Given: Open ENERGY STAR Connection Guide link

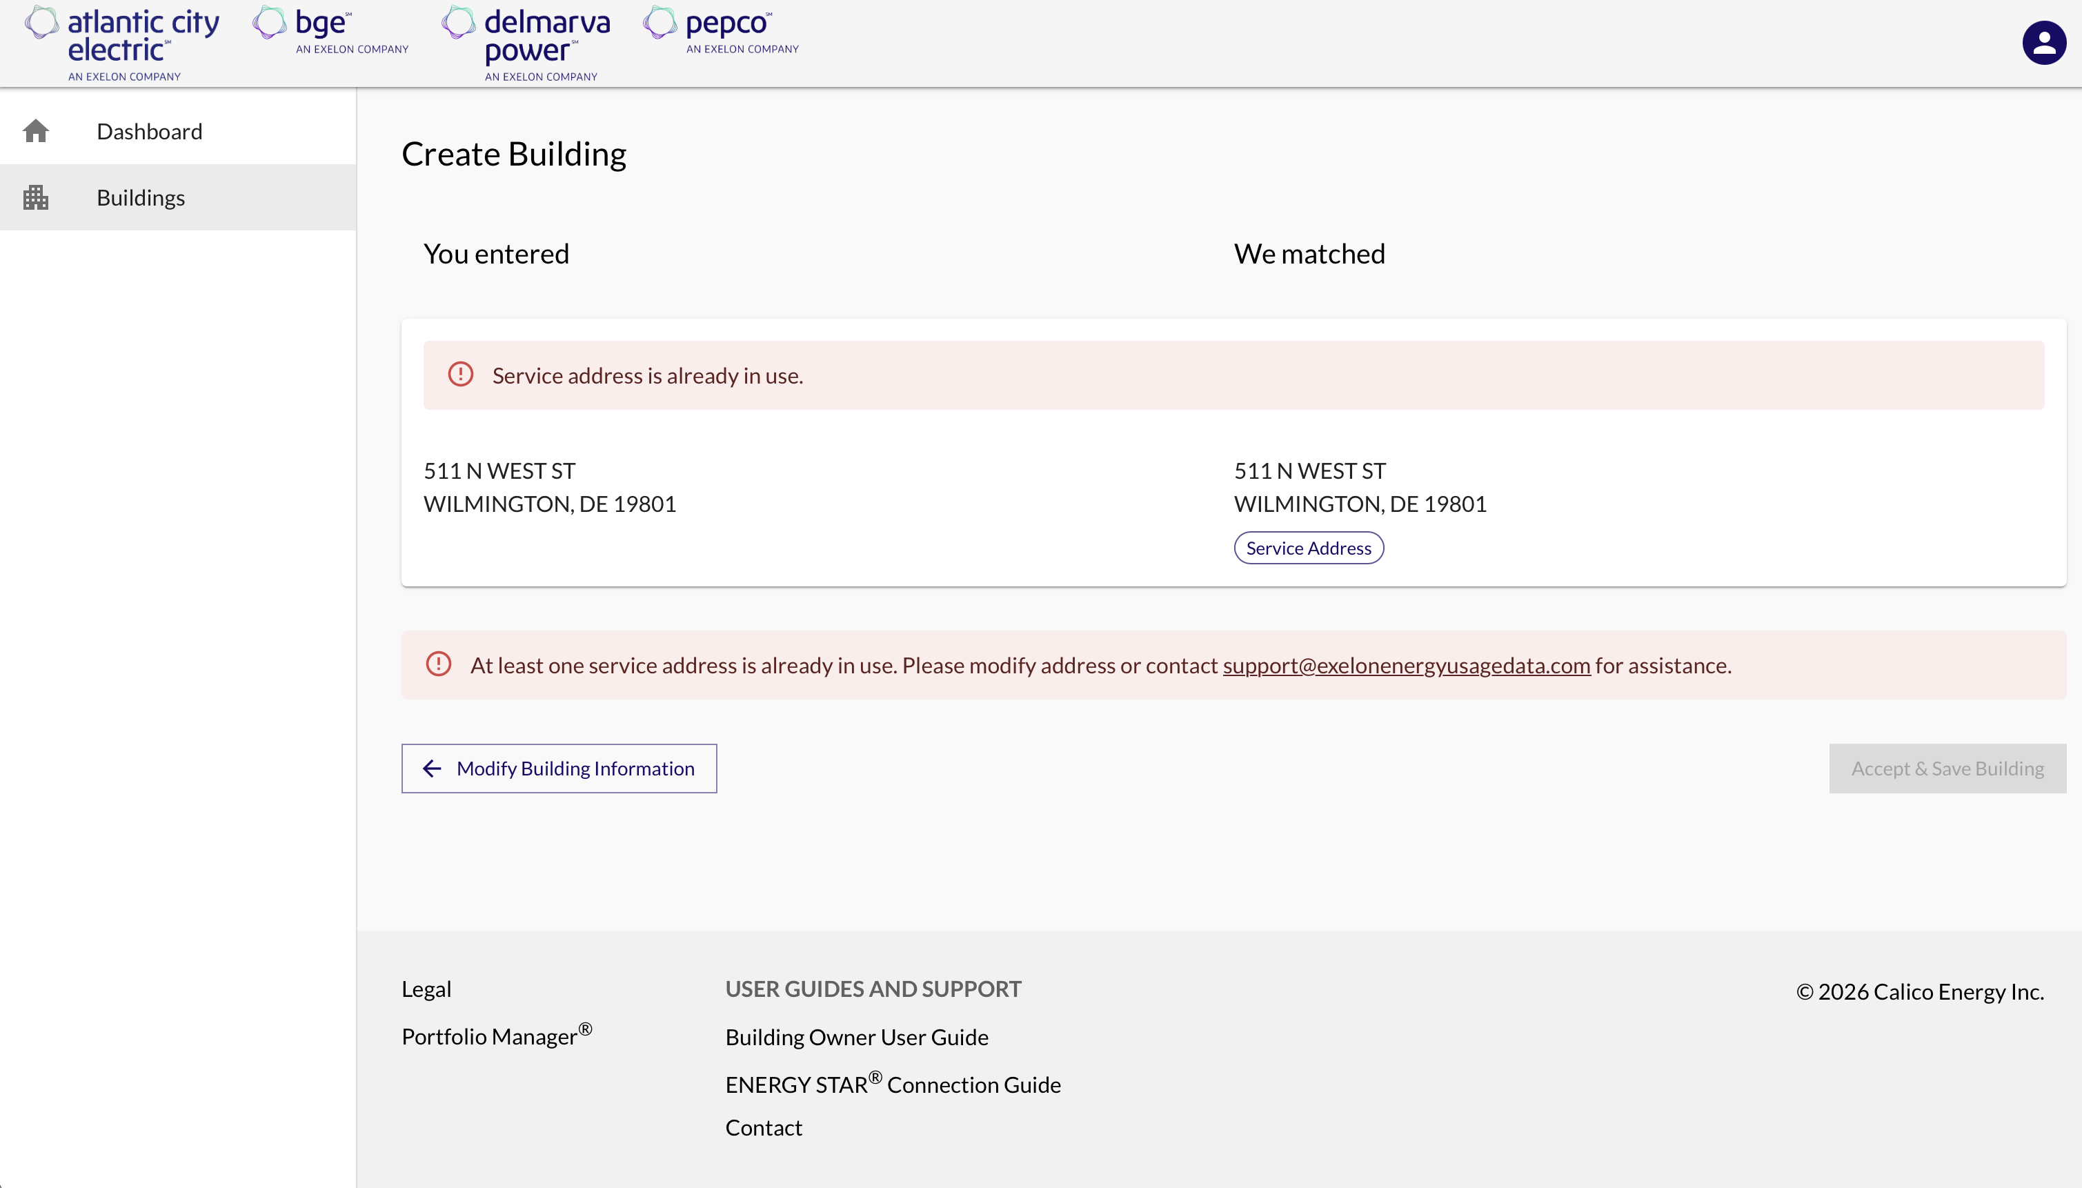Looking at the screenshot, I should tap(893, 1085).
